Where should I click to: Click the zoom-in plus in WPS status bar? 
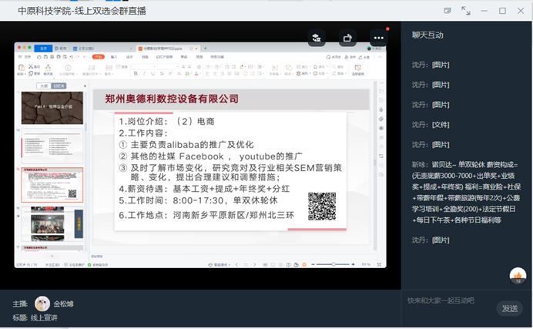pyautogui.click(x=354, y=264)
